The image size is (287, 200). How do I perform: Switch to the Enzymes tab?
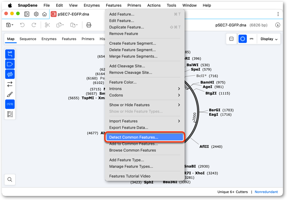[49, 39]
